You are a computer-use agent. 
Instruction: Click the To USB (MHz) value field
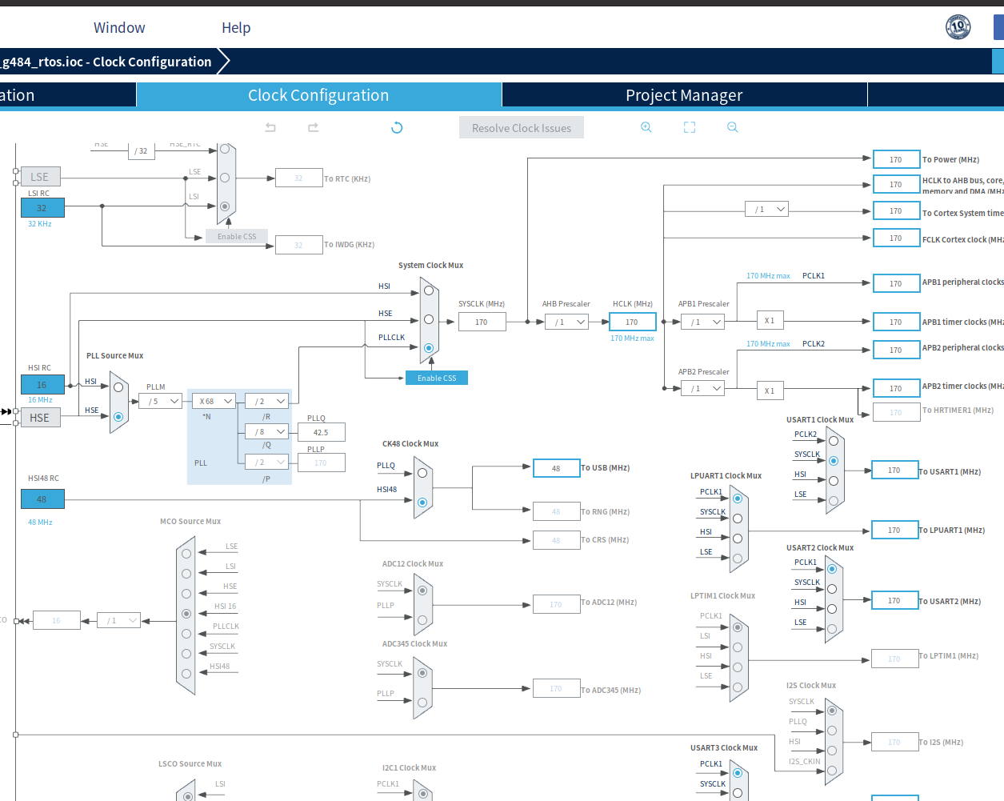pyautogui.click(x=556, y=468)
